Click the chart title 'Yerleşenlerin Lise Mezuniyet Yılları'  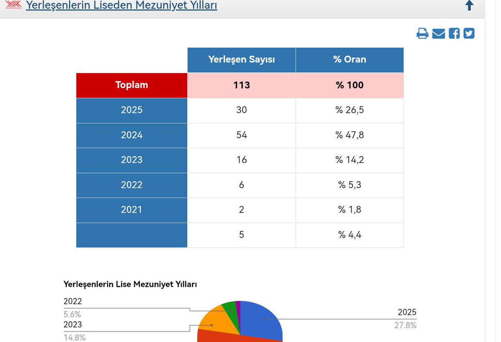(x=130, y=284)
